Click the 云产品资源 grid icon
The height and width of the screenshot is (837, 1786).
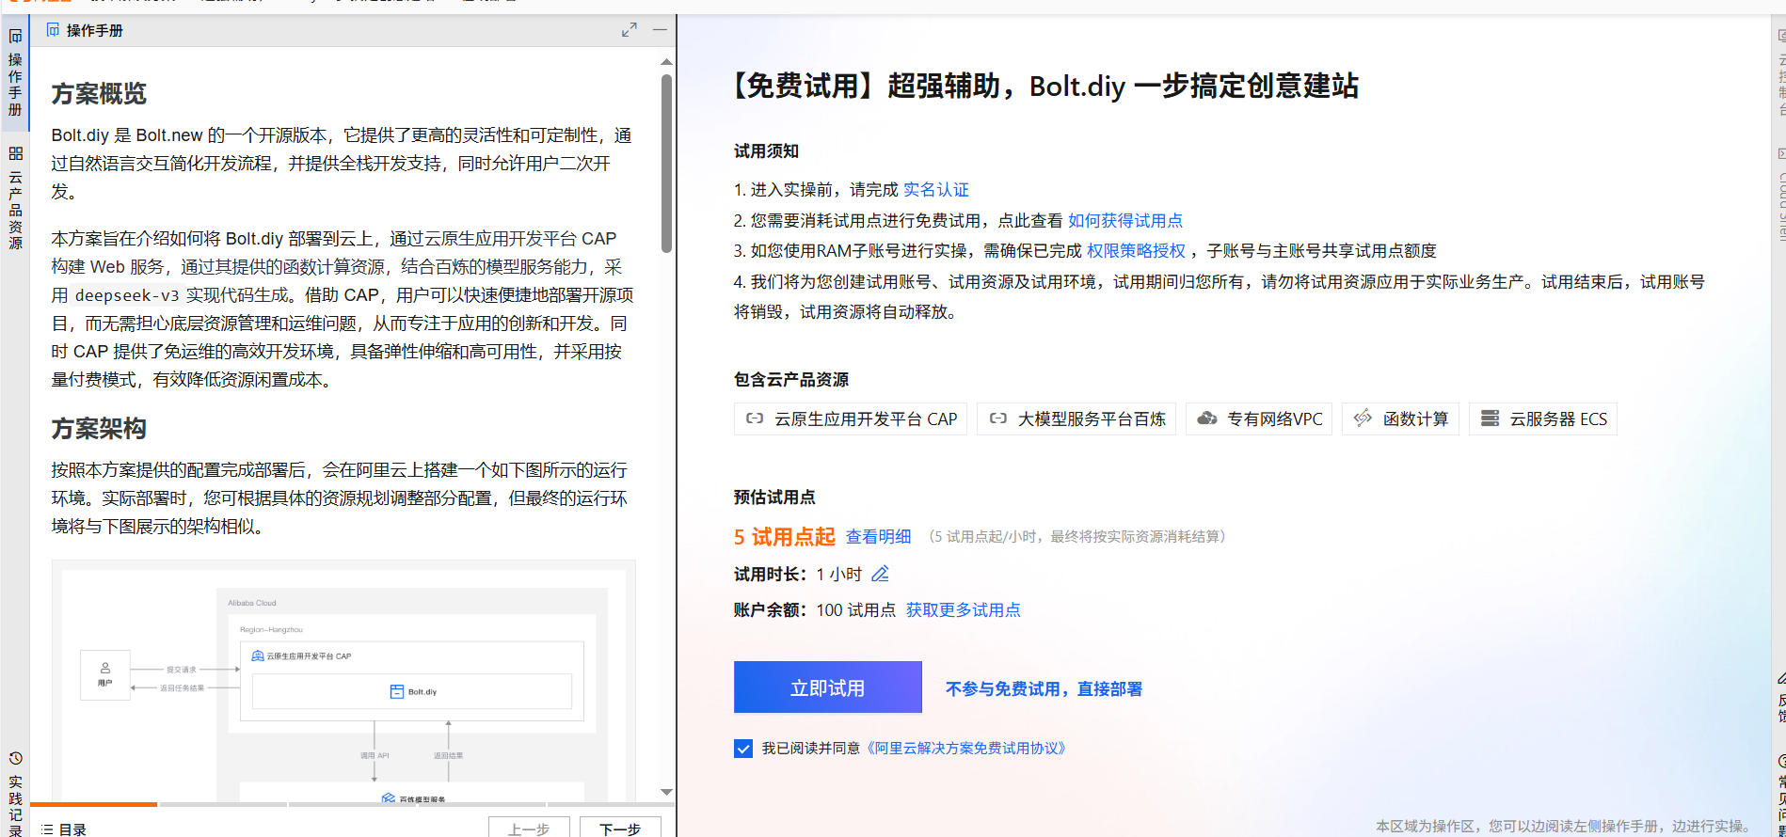tap(15, 153)
